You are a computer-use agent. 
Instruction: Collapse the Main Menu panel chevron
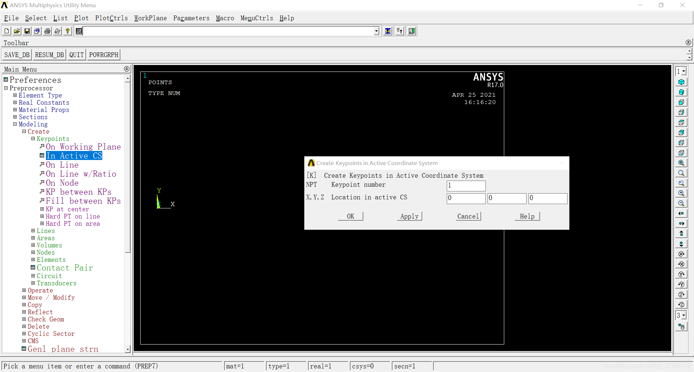pyautogui.click(x=127, y=69)
